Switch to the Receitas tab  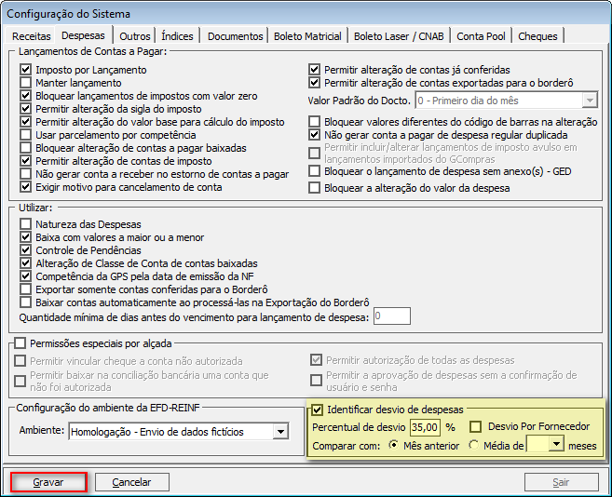(32, 36)
